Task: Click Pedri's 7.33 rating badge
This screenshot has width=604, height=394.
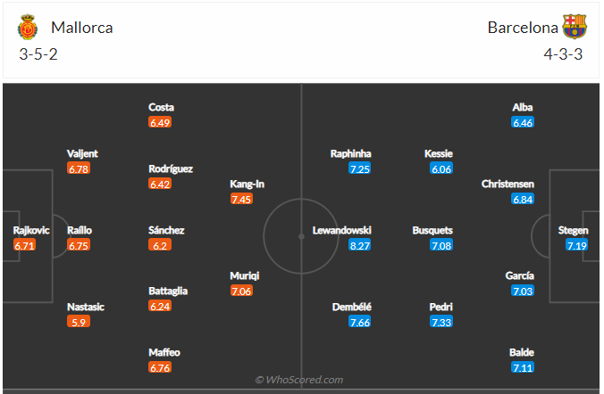Action: tap(440, 322)
